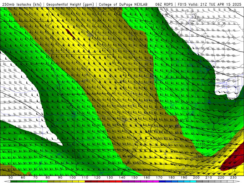The width and height of the screenshot is (244, 183).
Task: Pick the darkest green swatch under 50
Action: tap(14, 181)
